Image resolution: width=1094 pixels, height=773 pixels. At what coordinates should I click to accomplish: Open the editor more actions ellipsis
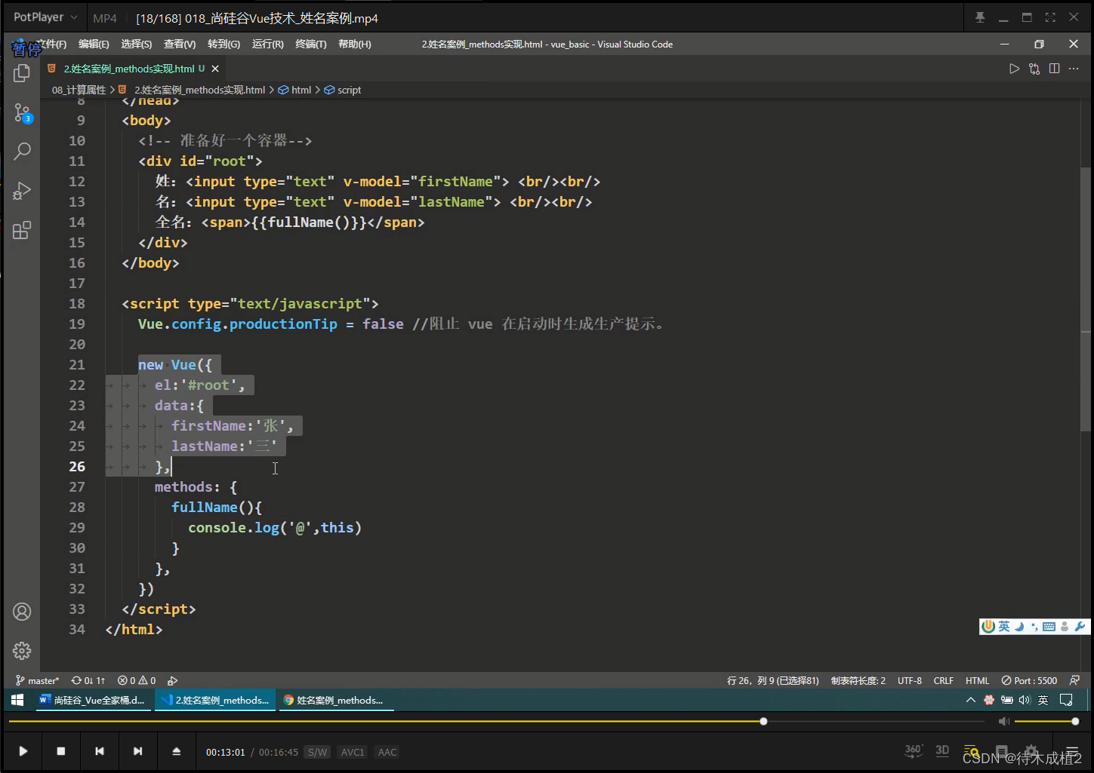coord(1074,69)
